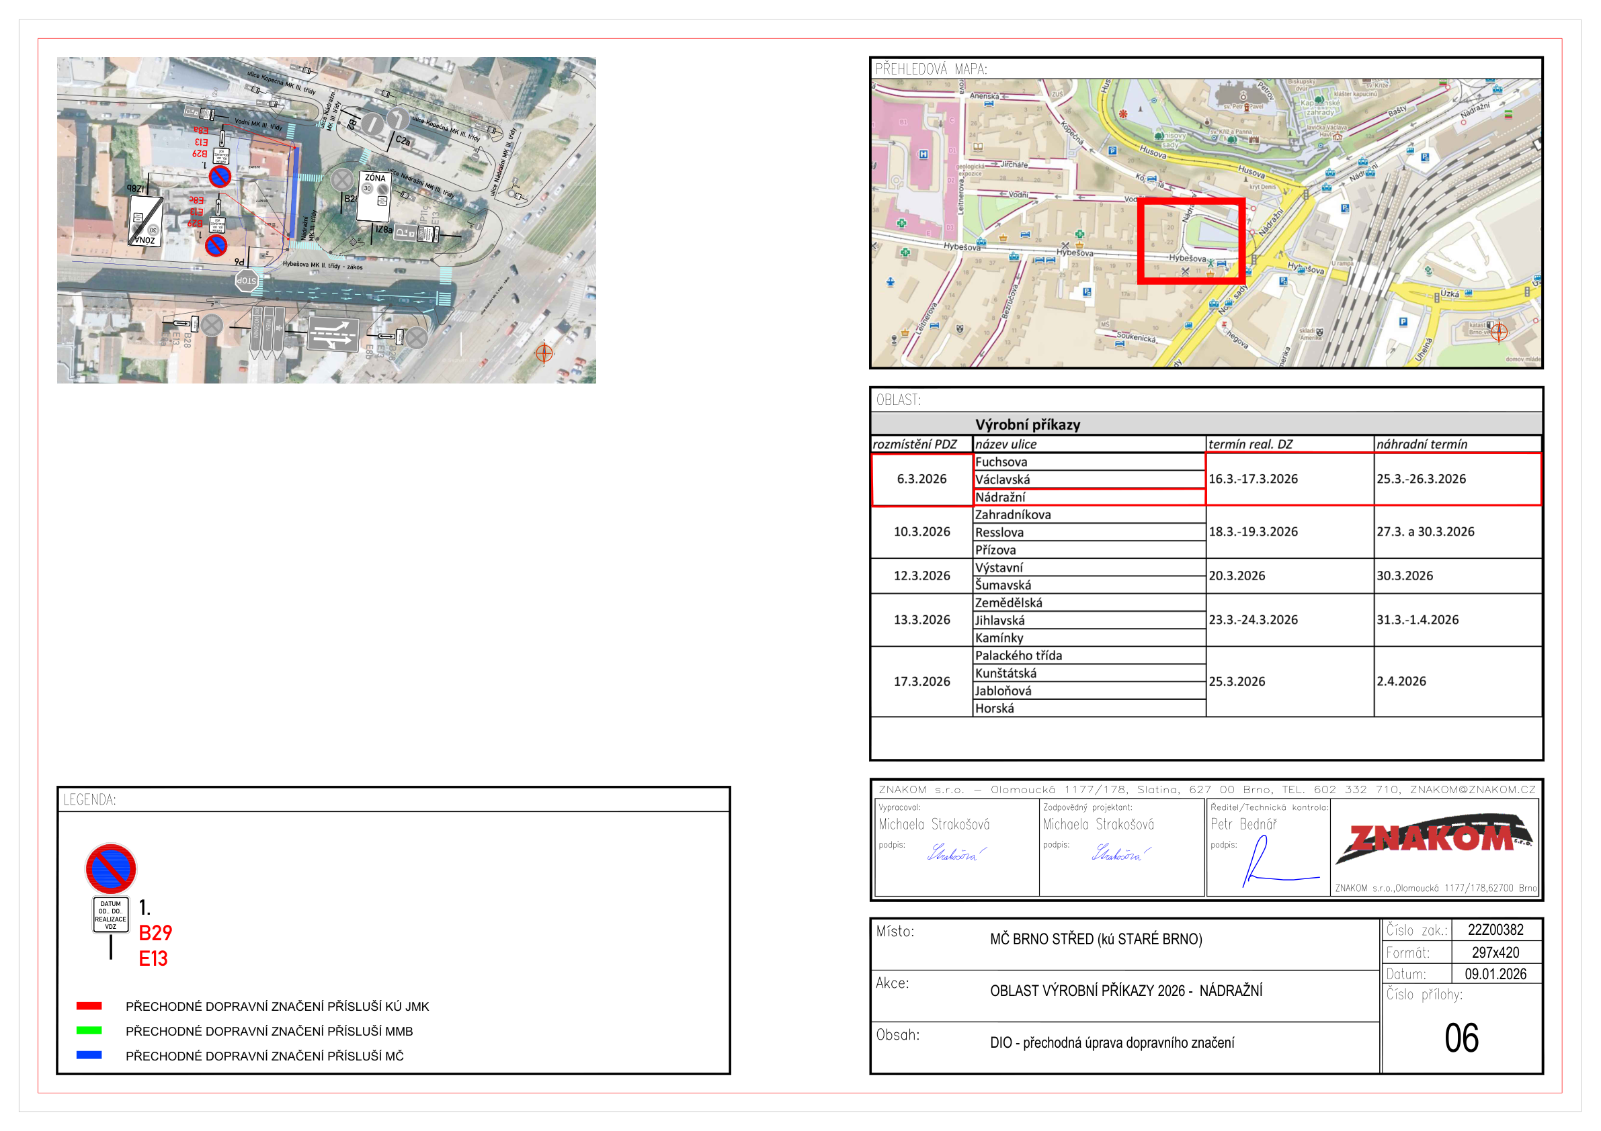Click the signature under Zodpovědný projektant
Viewport: 1601px width, 1131px height.
1120,852
